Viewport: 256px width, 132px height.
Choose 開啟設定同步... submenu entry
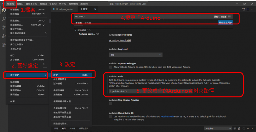[x=70, y=124]
